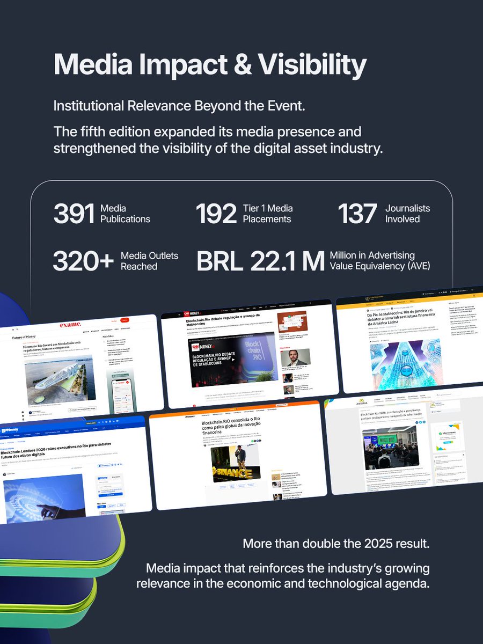The height and width of the screenshot is (644, 483).
Task: Click the CNN Money logo in header
Action: pos(192,313)
